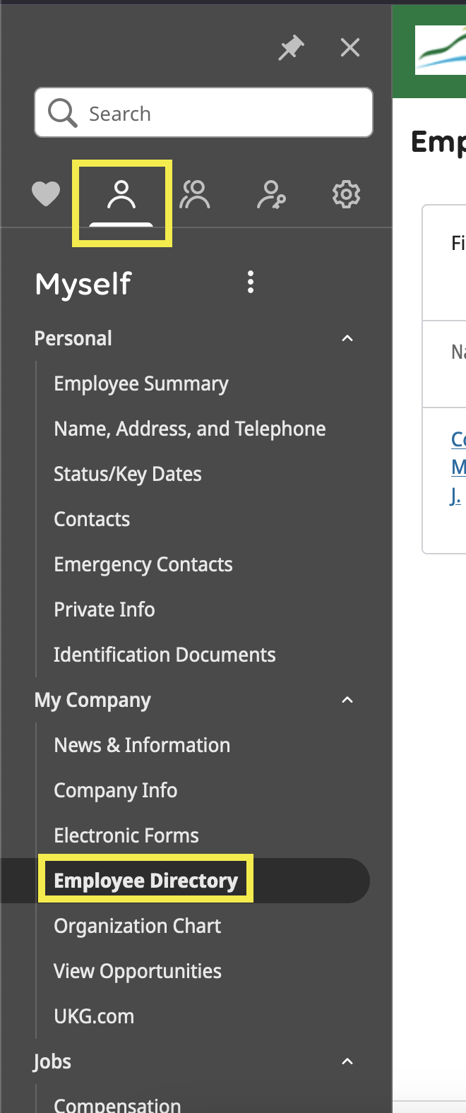Viewport: 466px width, 1113px height.
Task: Open the three-dot menu beside Myself
Action: [250, 281]
